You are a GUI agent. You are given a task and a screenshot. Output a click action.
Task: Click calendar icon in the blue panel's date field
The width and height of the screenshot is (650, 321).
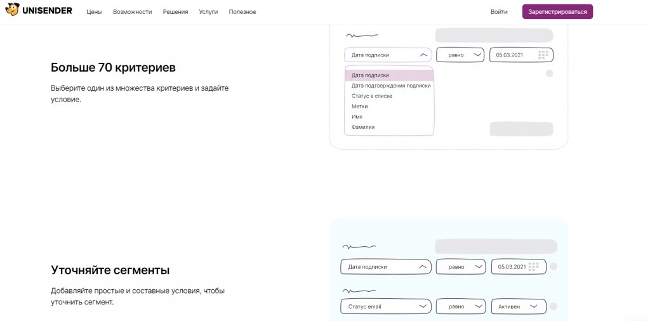pyautogui.click(x=533, y=266)
